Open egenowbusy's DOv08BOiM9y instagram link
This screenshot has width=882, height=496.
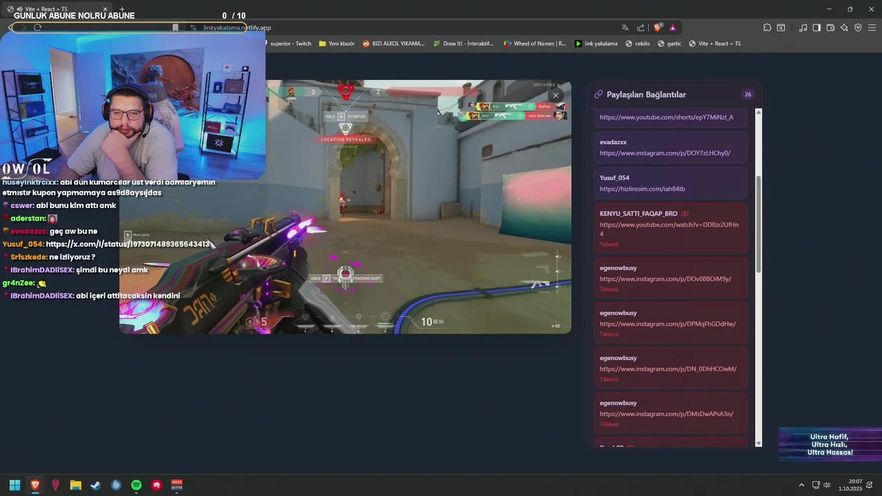[666, 279]
